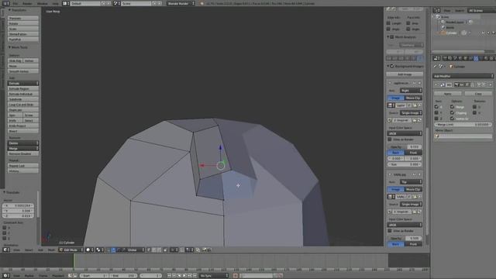The height and width of the screenshot is (279, 496).
Task: Open the Mesh menu in 3D view header
Action: tap(51, 250)
